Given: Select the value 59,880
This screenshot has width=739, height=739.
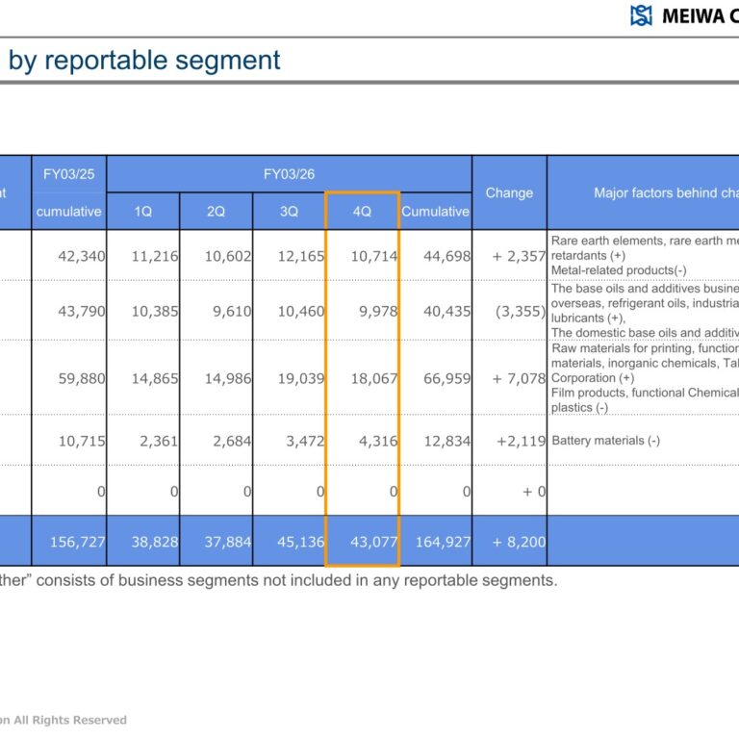Looking at the screenshot, I should click(82, 378).
